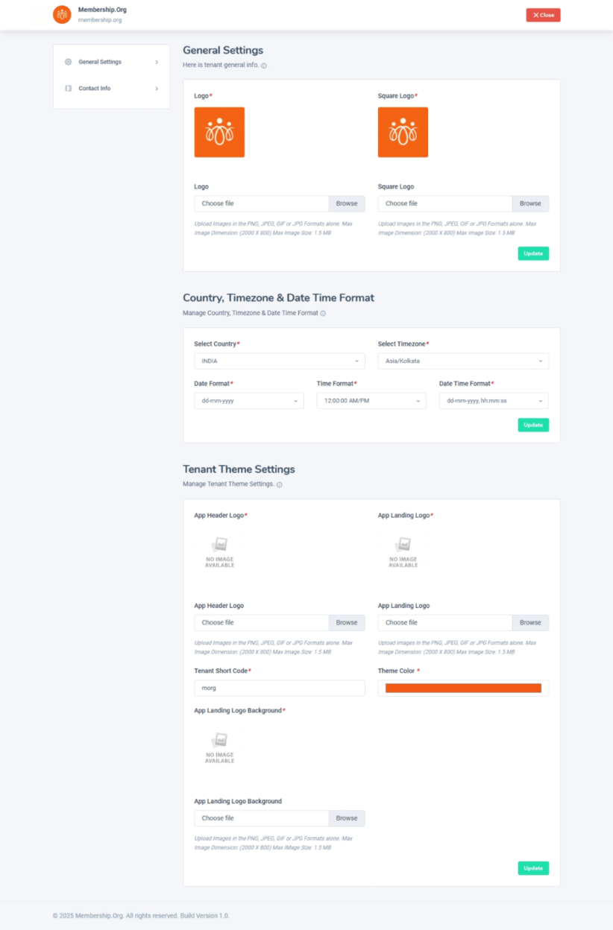Open the Select Timezone dropdown
This screenshot has width=613, height=930.
click(462, 361)
